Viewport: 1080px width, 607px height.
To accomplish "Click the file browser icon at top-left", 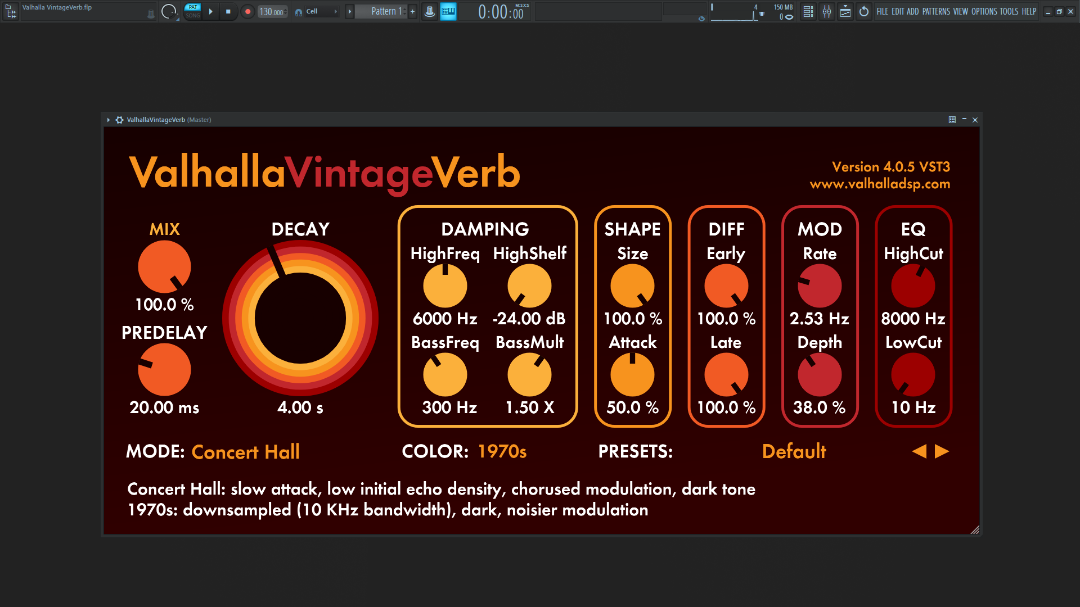I will [11, 11].
